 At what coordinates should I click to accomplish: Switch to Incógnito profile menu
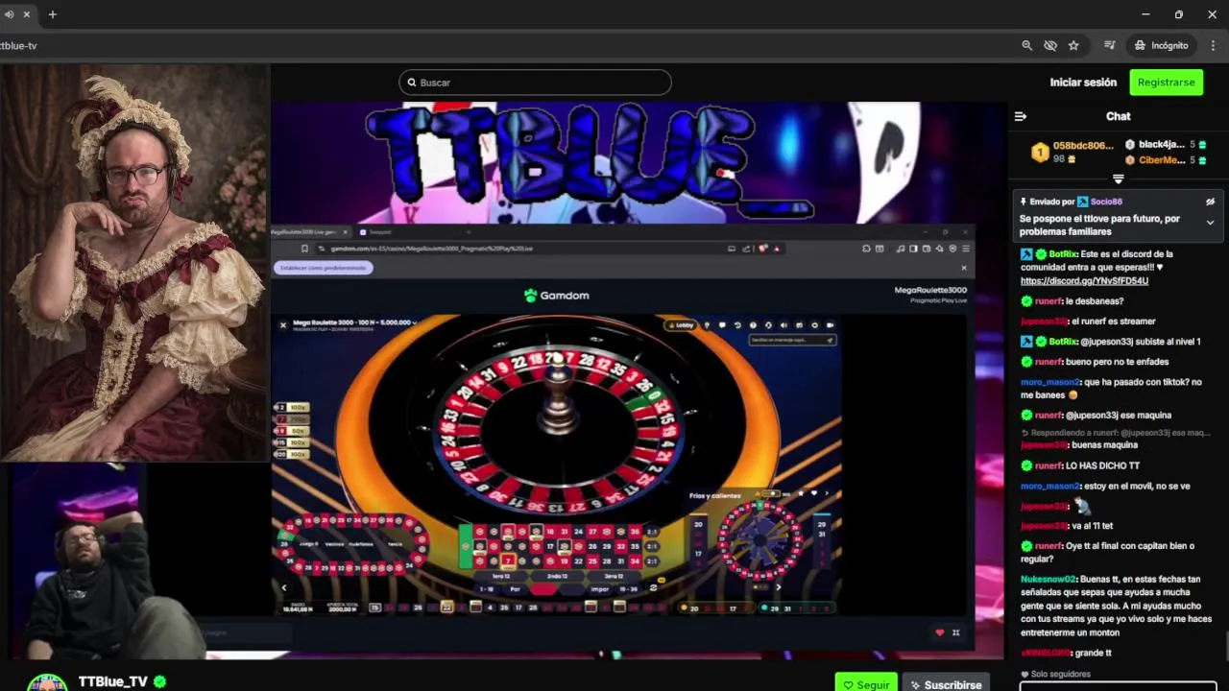pyautogui.click(x=1162, y=45)
